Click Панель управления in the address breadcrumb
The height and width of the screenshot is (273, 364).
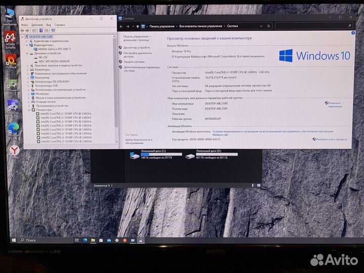162,26
